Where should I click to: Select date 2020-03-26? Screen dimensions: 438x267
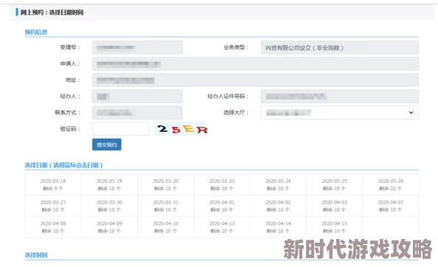coord(391,184)
